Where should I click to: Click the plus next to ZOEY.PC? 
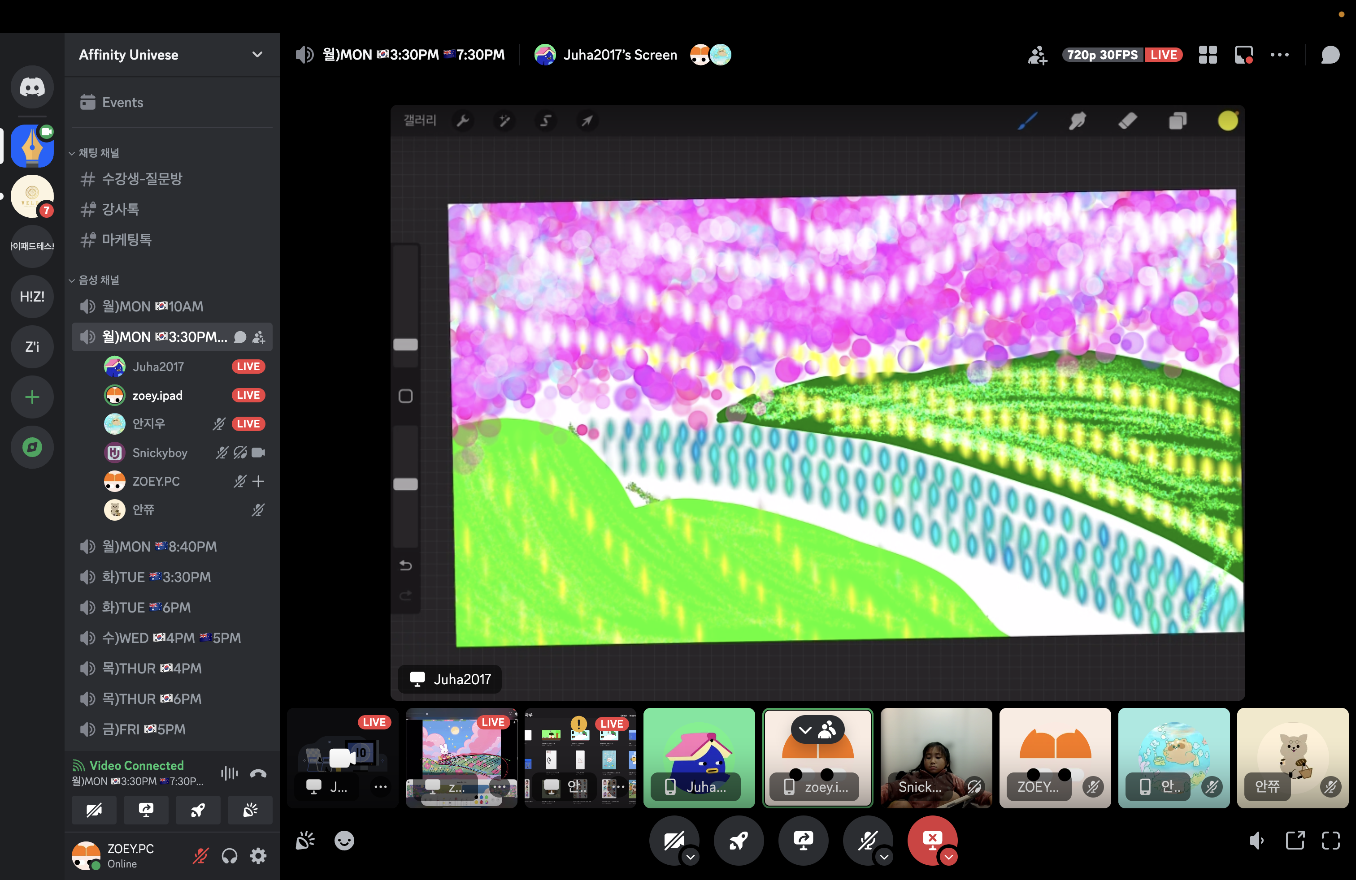[x=258, y=482]
